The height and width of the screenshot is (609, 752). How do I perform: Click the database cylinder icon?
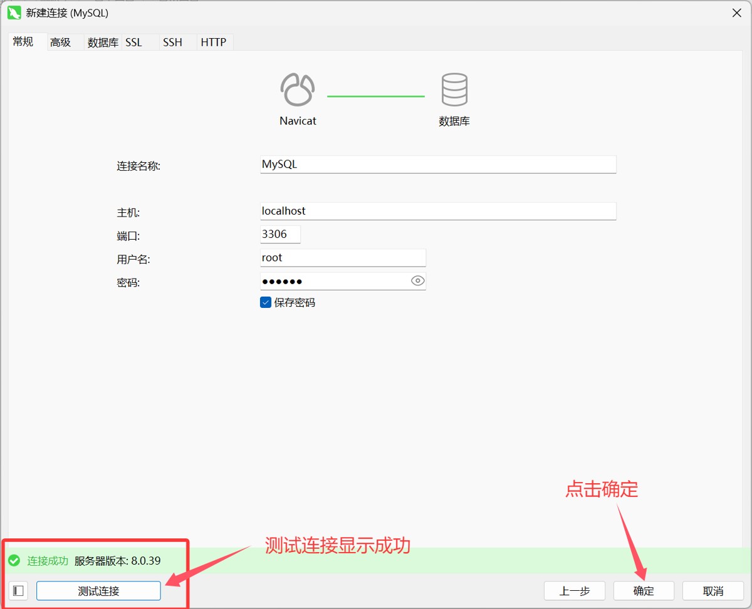coord(454,90)
